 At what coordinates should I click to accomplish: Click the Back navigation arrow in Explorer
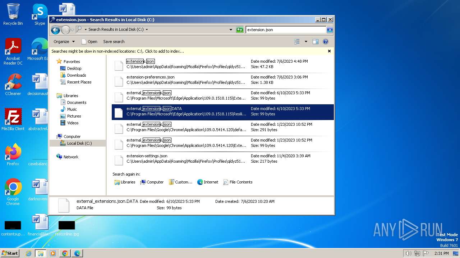(x=55, y=30)
